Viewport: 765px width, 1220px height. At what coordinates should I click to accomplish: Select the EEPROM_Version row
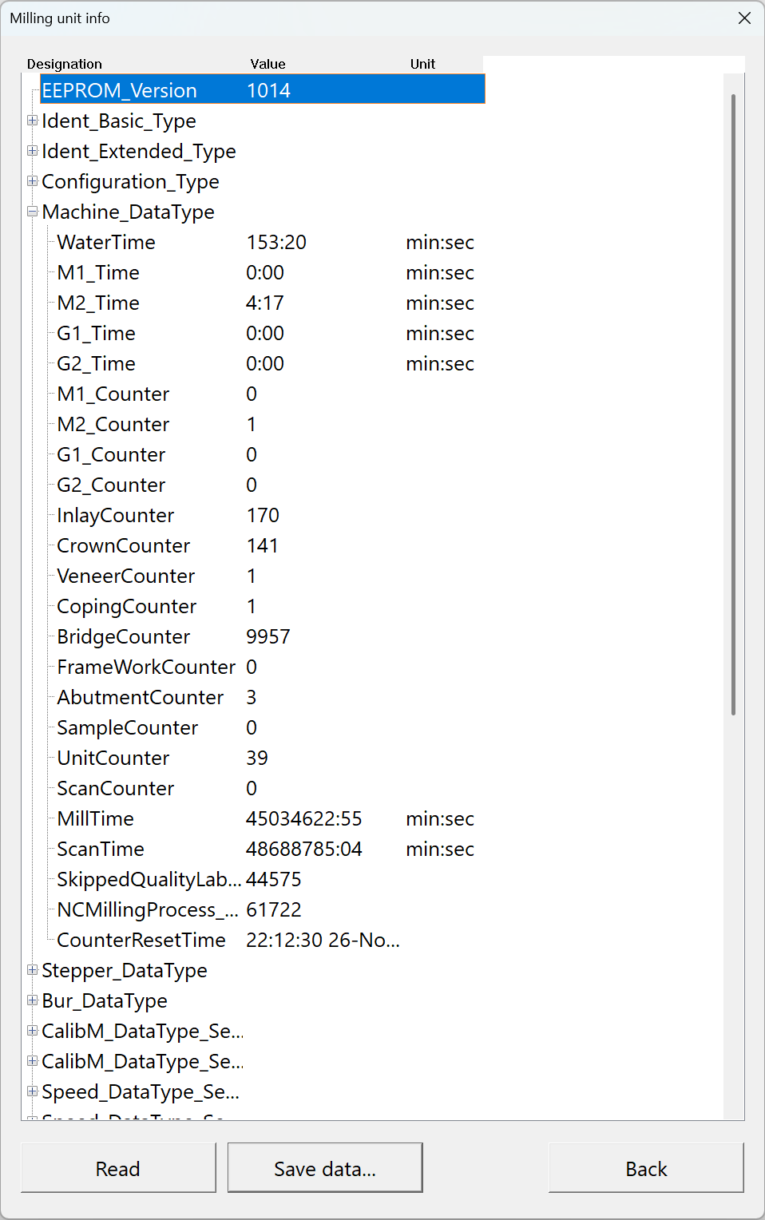click(x=120, y=89)
